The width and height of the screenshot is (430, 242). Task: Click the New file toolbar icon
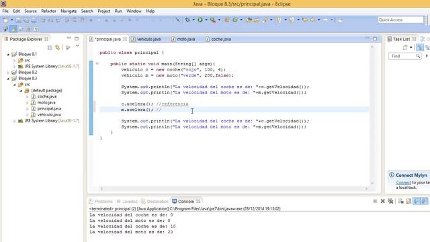pos(5,20)
